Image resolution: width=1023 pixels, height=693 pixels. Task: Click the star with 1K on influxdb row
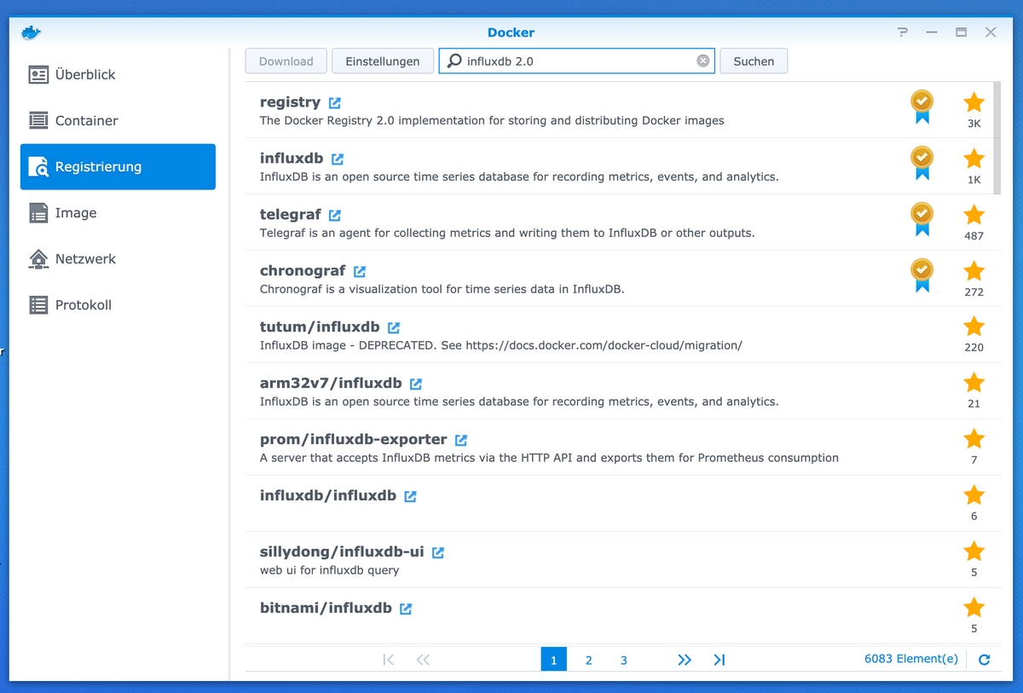[974, 159]
